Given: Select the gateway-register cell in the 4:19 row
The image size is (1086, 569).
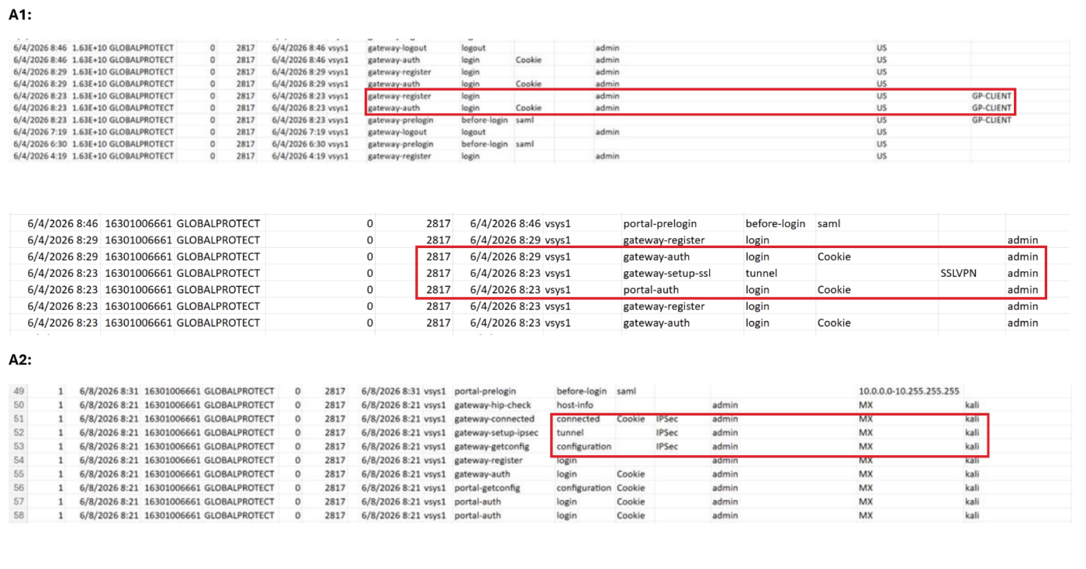Looking at the screenshot, I should point(399,156).
